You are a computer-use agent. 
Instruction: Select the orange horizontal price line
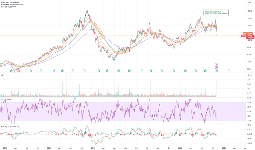pyautogui.click(x=120, y=36)
